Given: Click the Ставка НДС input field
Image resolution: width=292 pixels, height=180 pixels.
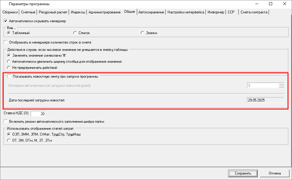Looking at the screenshot, I should (38, 114).
